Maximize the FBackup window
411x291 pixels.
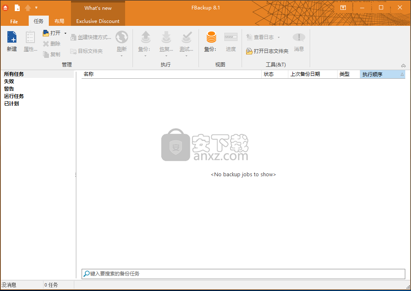coord(381,8)
